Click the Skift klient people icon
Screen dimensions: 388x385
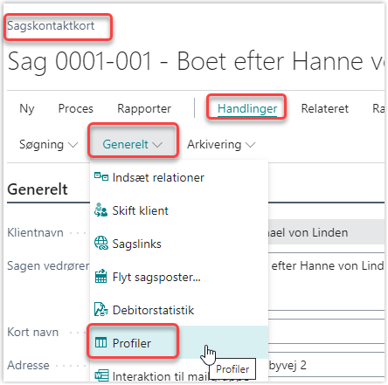(x=101, y=210)
